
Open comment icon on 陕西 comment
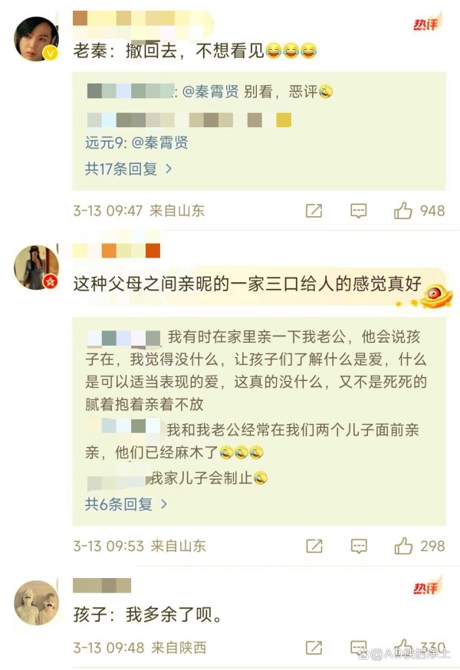(358, 647)
